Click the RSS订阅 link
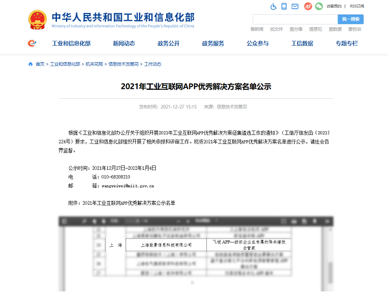This screenshot has height=292, width=388. 357,6
